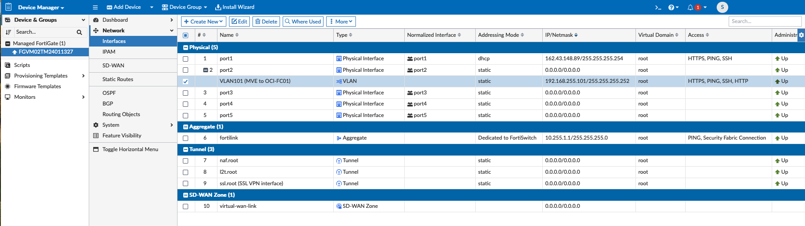This screenshot has width=805, height=226.
Task: Collapse port2 sub-interfaces expander
Action: pos(205,70)
